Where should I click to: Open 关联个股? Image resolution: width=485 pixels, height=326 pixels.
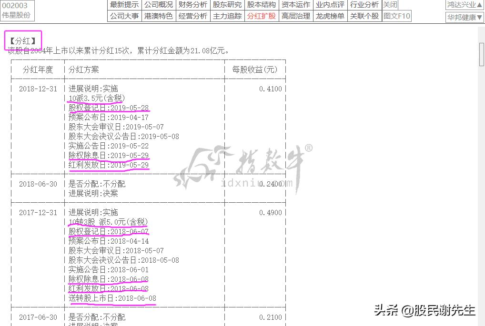point(364,15)
